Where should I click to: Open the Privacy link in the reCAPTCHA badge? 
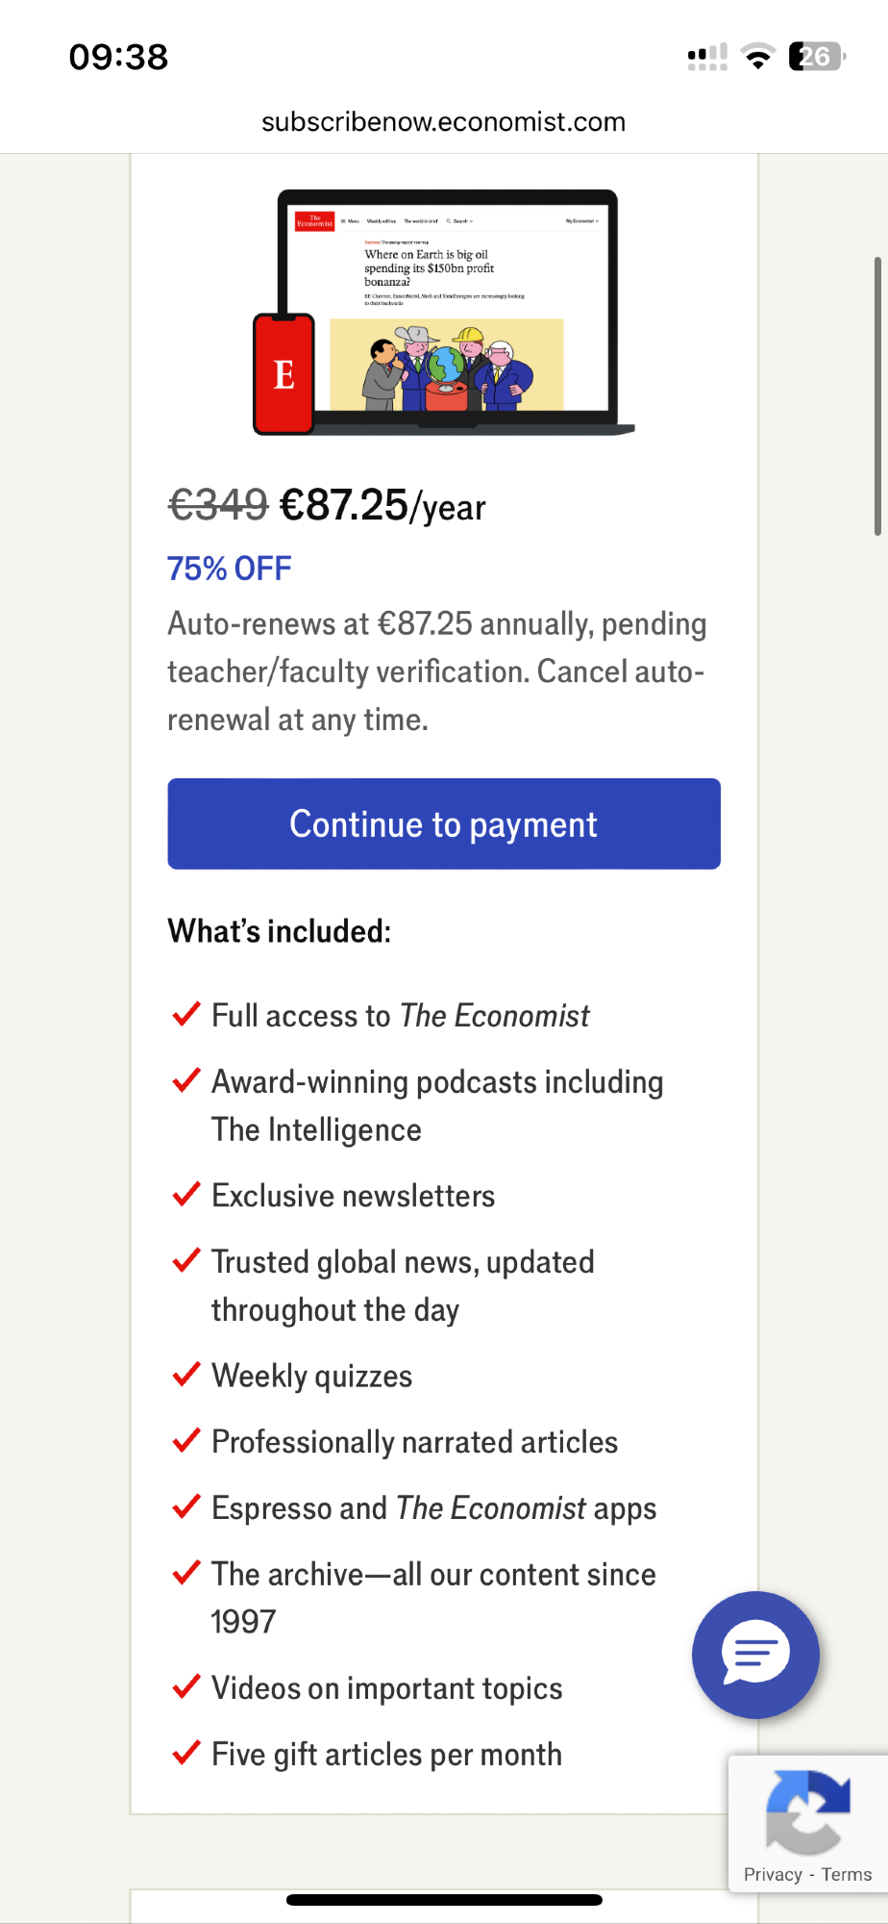tap(773, 1874)
